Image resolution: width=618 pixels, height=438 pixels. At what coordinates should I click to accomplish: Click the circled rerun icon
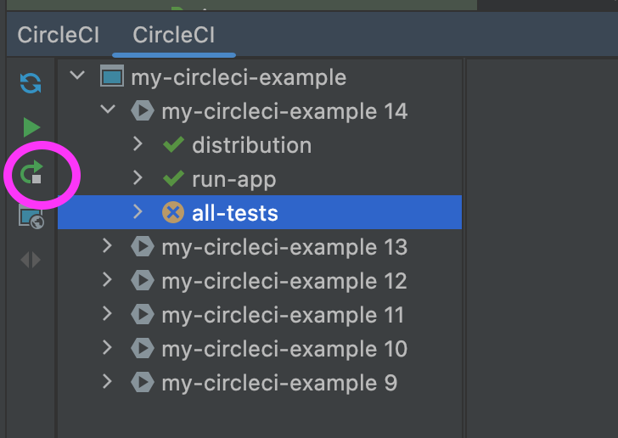(x=32, y=171)
